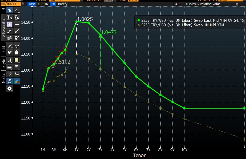Open the dashed line style dropdown

click(x=17, y=67)
